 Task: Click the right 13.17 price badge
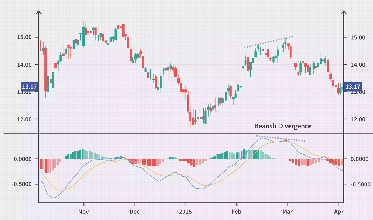pos(353,87)
